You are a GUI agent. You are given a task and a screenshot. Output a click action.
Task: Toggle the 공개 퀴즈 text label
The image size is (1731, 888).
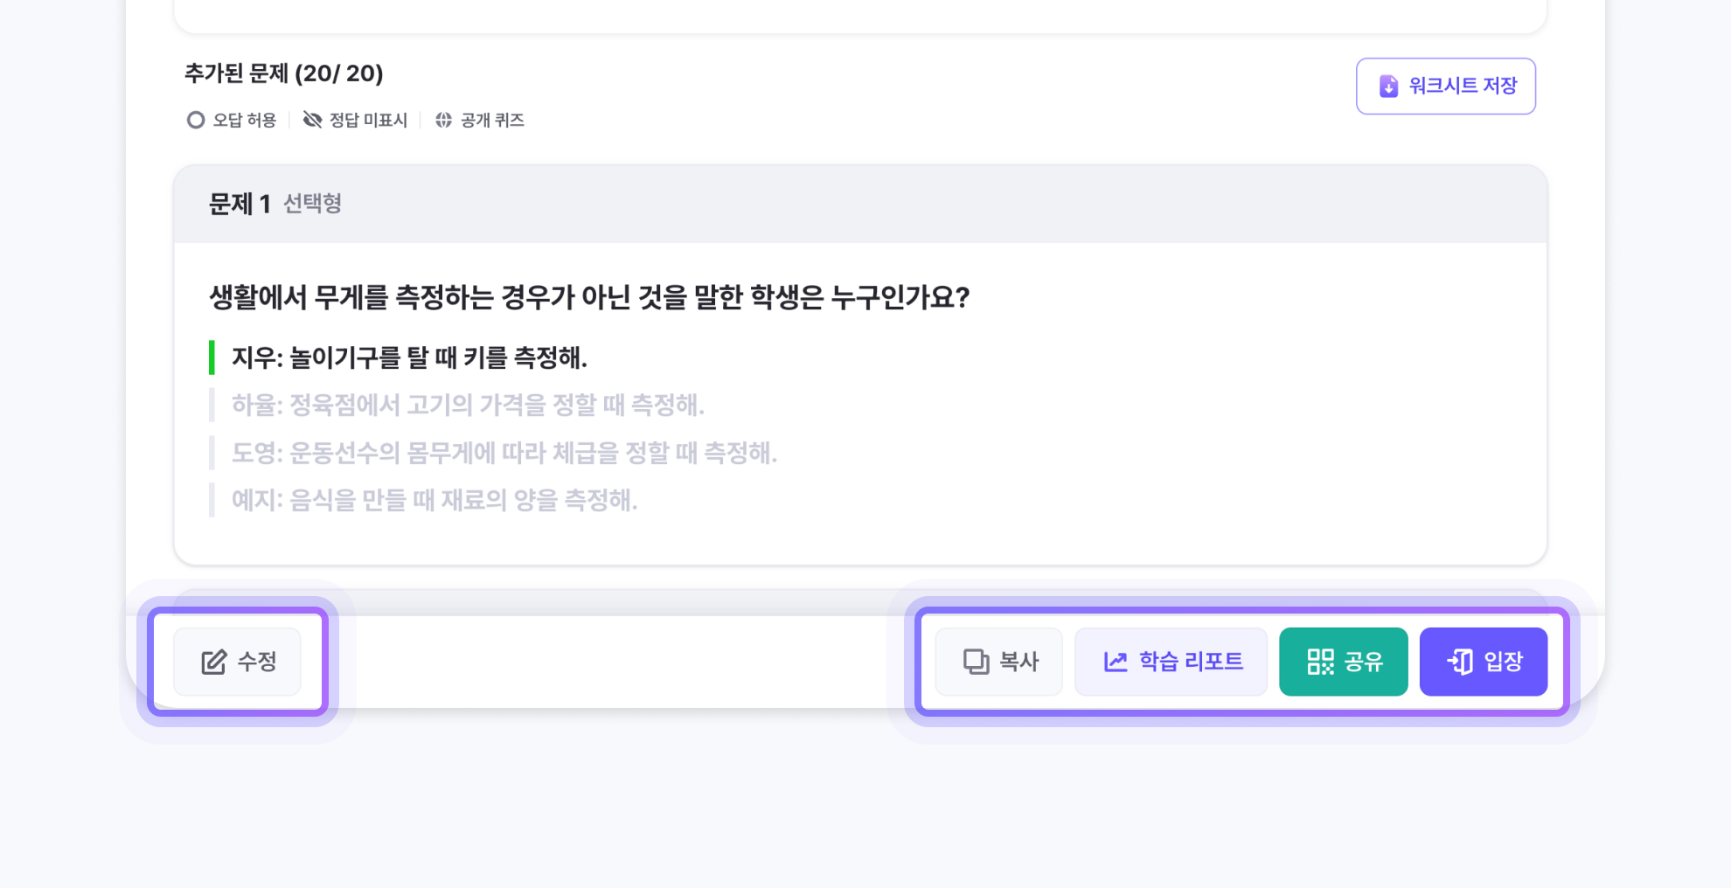[x=492, y=121]
